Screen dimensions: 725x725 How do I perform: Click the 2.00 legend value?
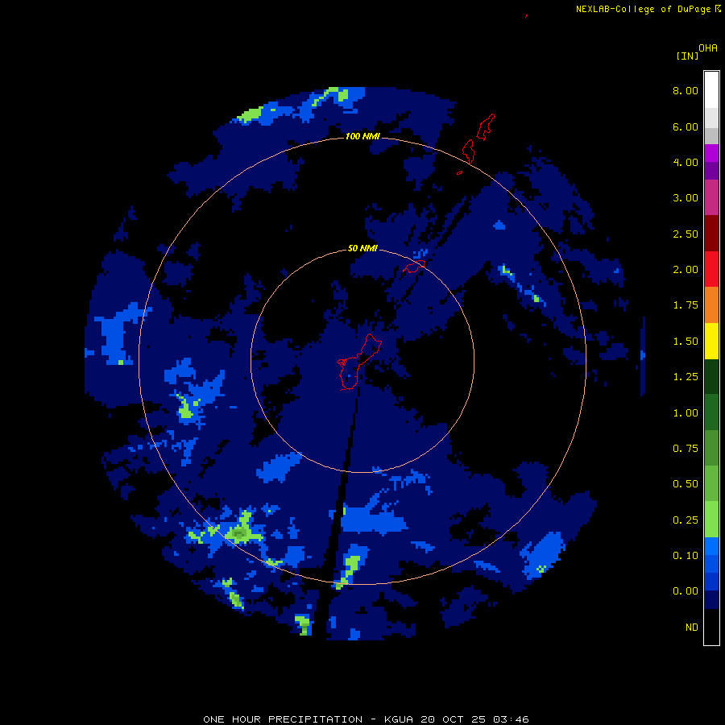coord(686,270)
